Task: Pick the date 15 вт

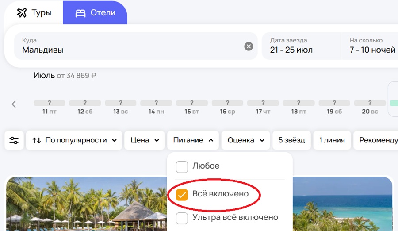Action: [x=191, y=107]
